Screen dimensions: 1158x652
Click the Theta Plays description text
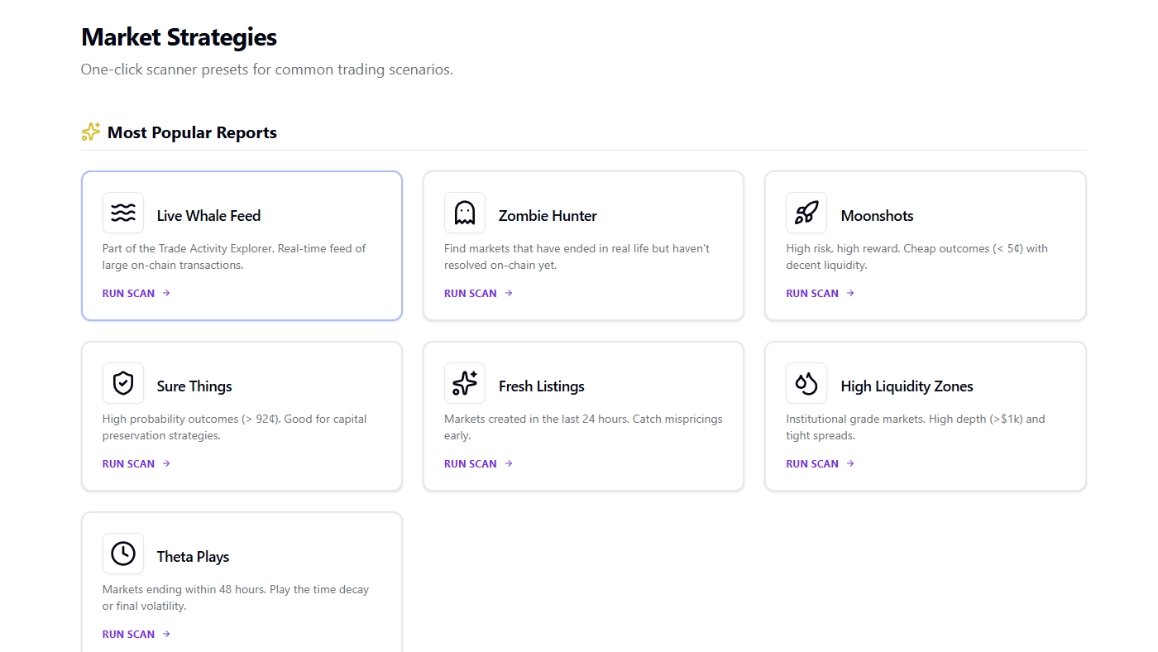tap(235, 597)
